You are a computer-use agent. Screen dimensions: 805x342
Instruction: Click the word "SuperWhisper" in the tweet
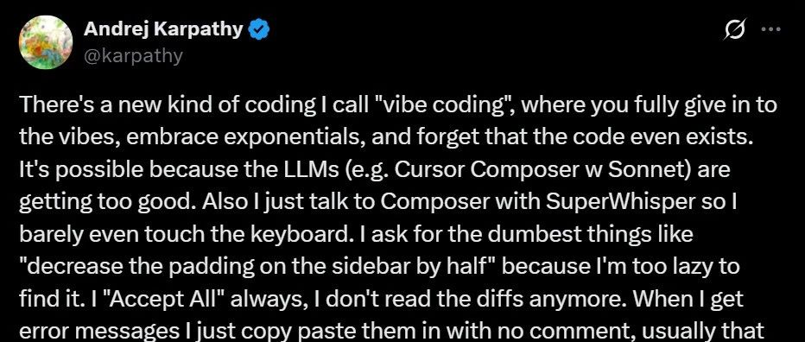pyautogui.click(x=619, y=202)
